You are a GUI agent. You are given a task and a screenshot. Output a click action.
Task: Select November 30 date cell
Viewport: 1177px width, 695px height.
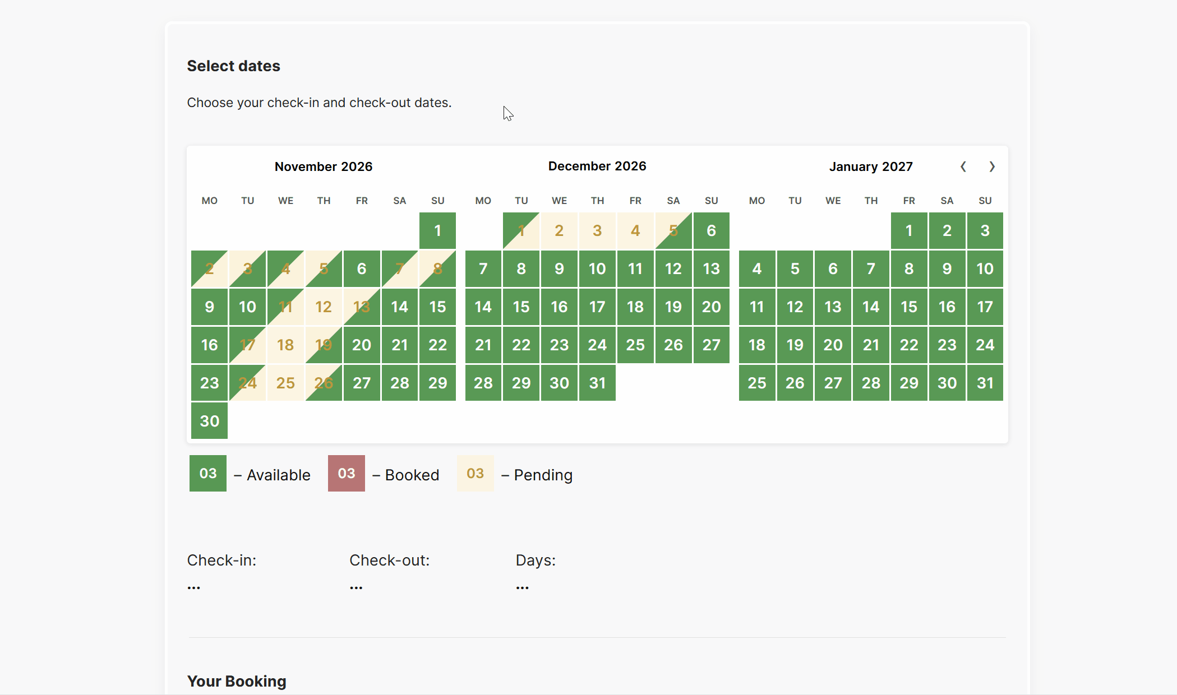(209, 421)
